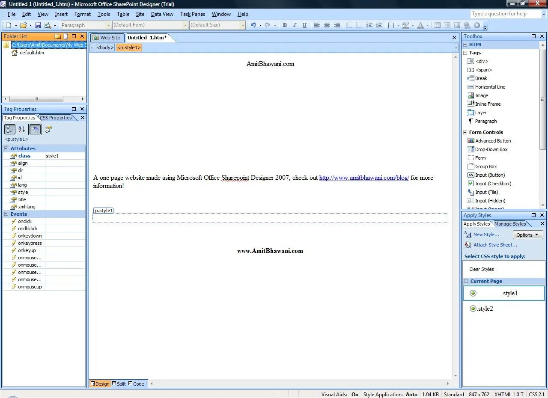Collapse the Current Page styles group
548x398 pixels.
[466, 281]
